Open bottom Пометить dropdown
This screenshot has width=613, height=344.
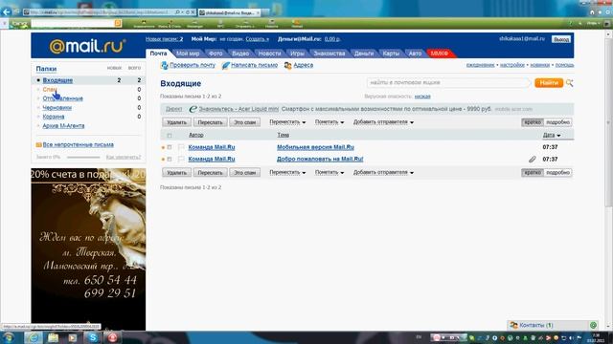[x=329, y=172]
